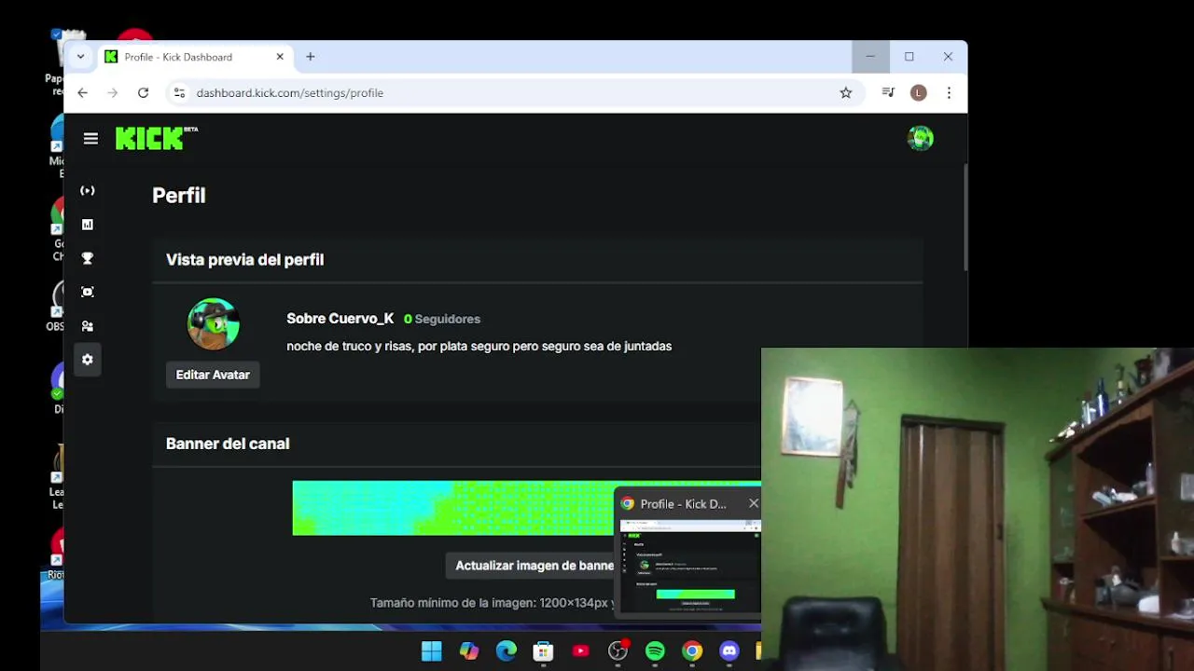Open the hamburger menu in Kick dashboard
The image size is (1194, 671).
point(90,139)
